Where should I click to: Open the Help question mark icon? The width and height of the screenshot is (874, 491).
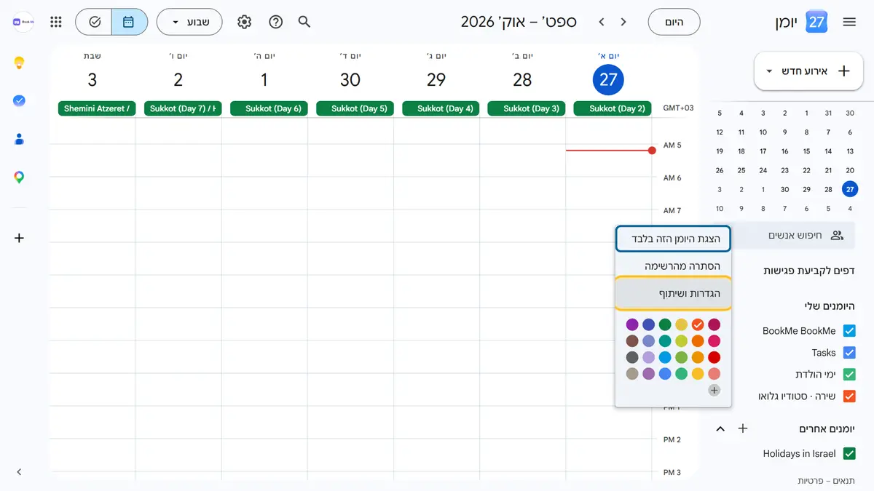click(x=275, y=22)
